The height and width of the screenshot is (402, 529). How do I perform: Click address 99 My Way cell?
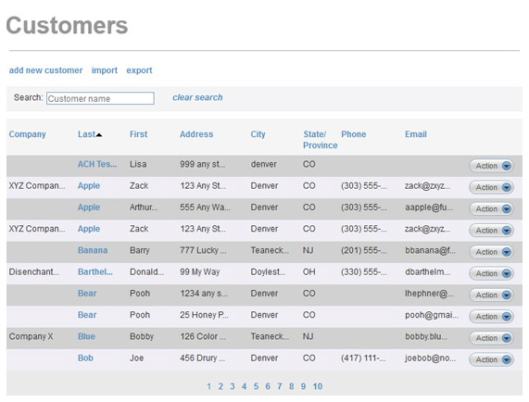pos(200,271)
